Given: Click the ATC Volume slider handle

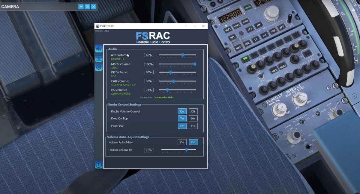Looking at the screenshot, I should (183, 55).
